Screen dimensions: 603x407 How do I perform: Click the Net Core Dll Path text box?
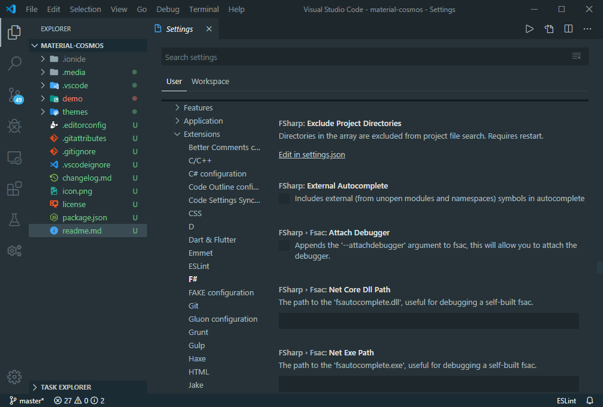click(429, 321)
